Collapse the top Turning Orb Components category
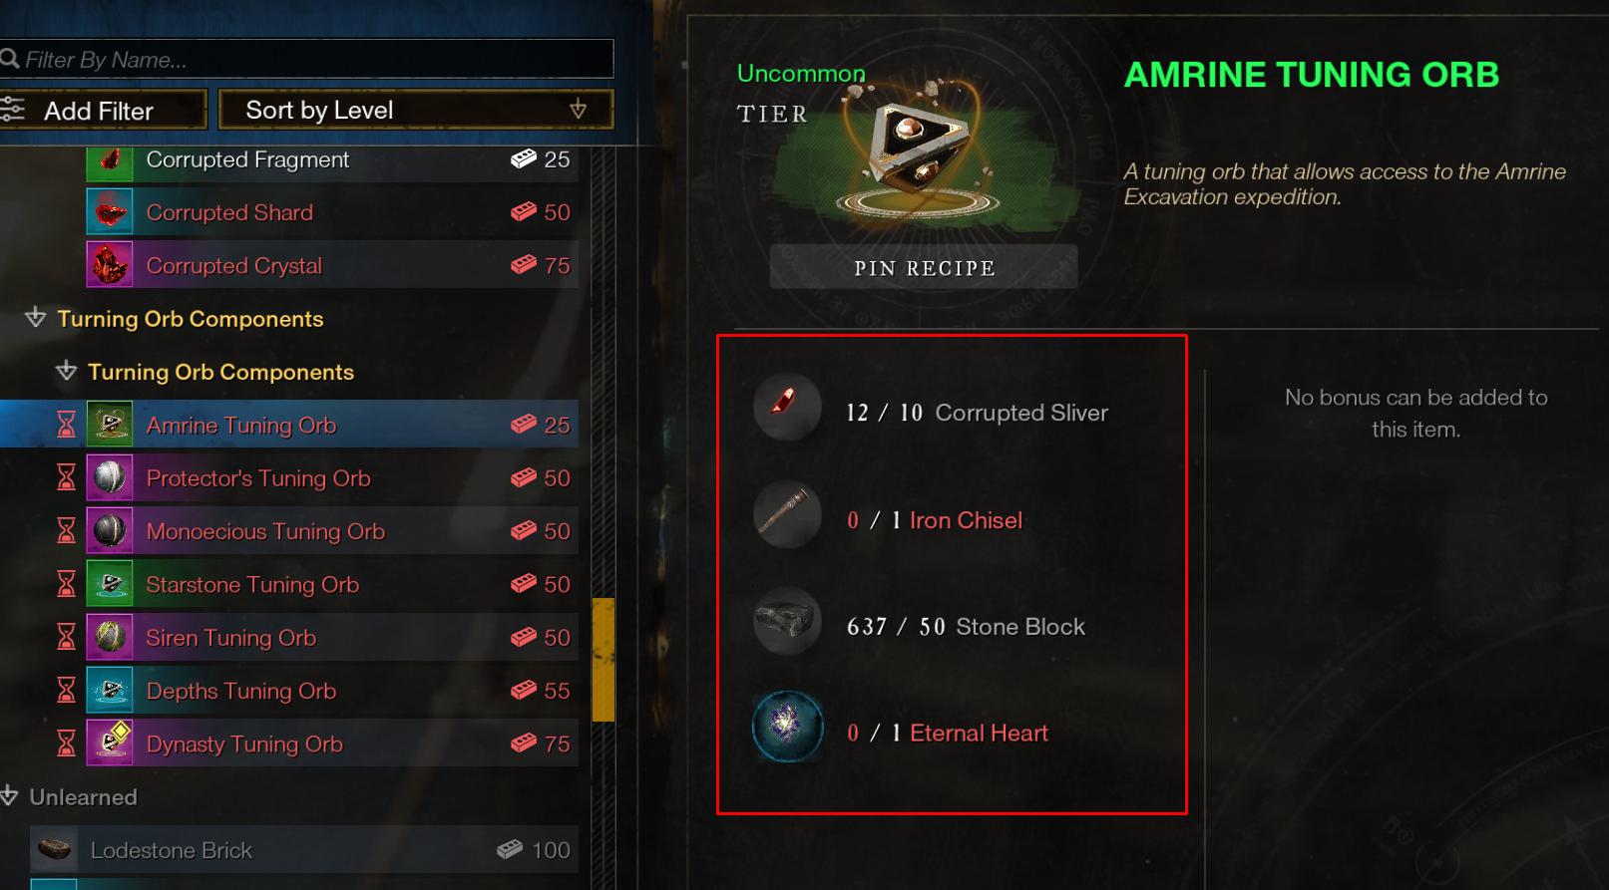1609x890 pixels. click(x=36, y=318)
